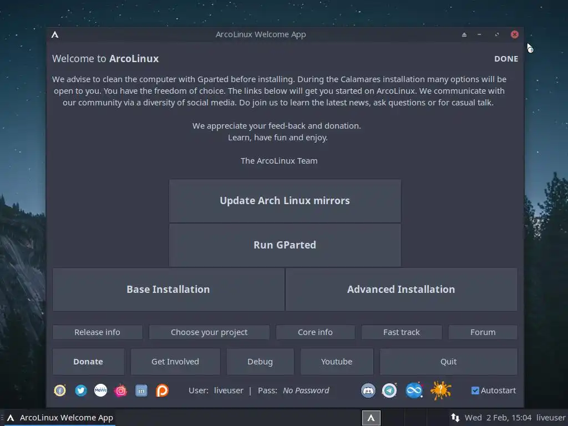Open Get Involved
568x426 pixels.
pos(175,362)
